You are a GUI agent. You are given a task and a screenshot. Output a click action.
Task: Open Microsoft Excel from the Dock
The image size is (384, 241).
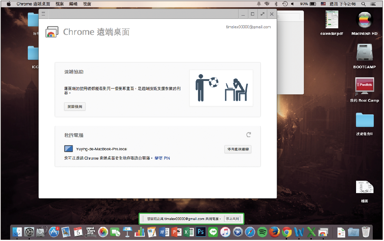189,232
